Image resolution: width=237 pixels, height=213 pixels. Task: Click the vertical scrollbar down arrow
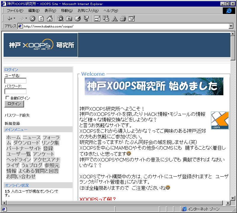tap(233, 198)
